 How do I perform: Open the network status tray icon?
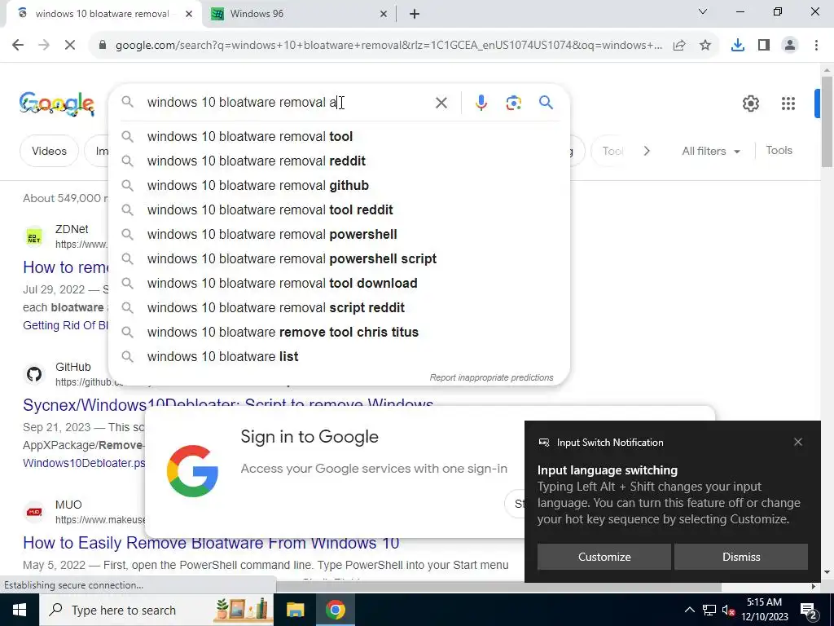click(709, 610)
